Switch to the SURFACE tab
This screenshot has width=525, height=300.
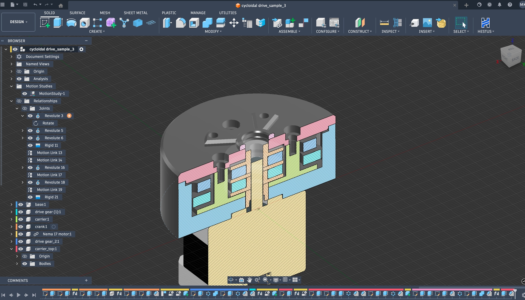pos(77,13)
